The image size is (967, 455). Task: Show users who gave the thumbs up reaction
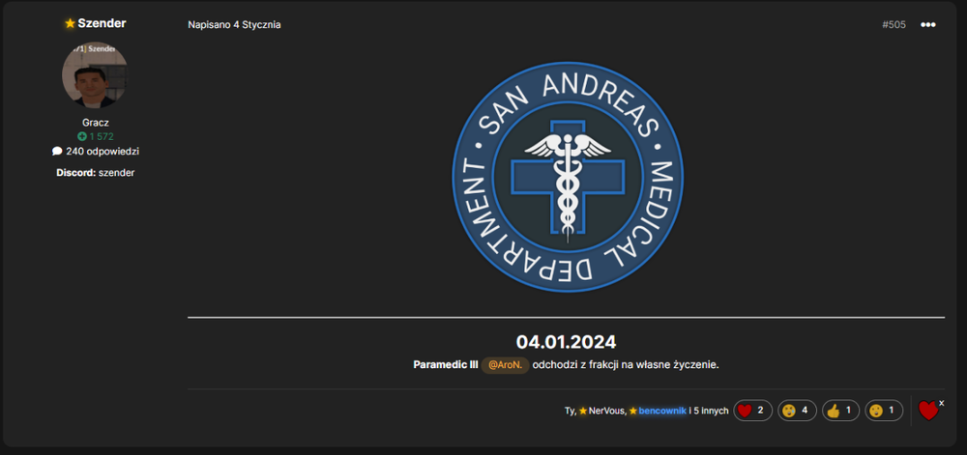(840, 410)
